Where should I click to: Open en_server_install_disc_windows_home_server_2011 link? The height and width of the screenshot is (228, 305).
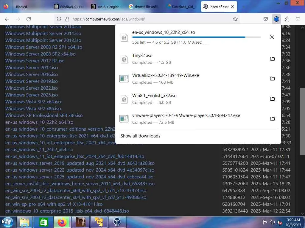coord(80,183)
